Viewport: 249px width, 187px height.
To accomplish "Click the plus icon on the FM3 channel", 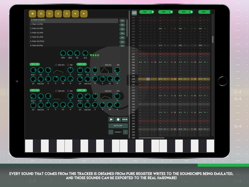I will coord(191,12).
